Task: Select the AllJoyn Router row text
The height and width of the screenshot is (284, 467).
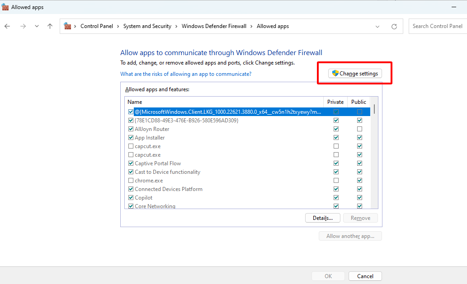Action: pos(152,129)
